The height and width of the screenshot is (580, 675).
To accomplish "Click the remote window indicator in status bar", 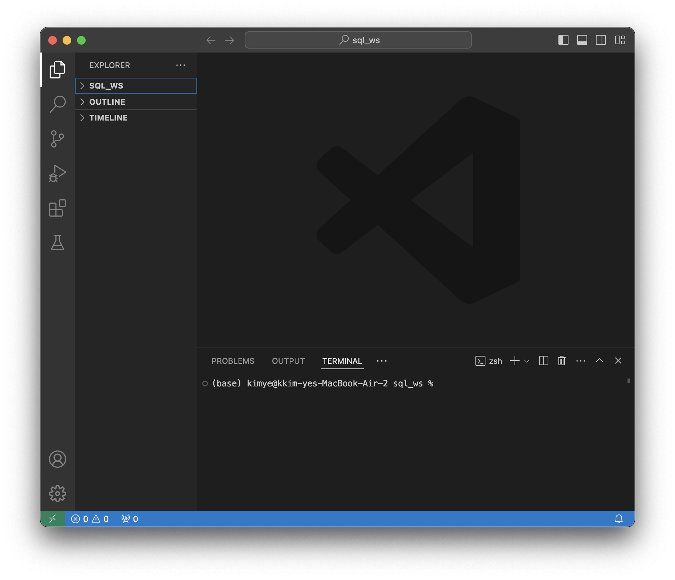I will (53, 519).
